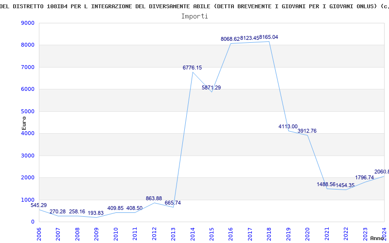Screen dimensions: 389x243
Task: Click the 2014 x-axis year label
Action: coord(192,234)
